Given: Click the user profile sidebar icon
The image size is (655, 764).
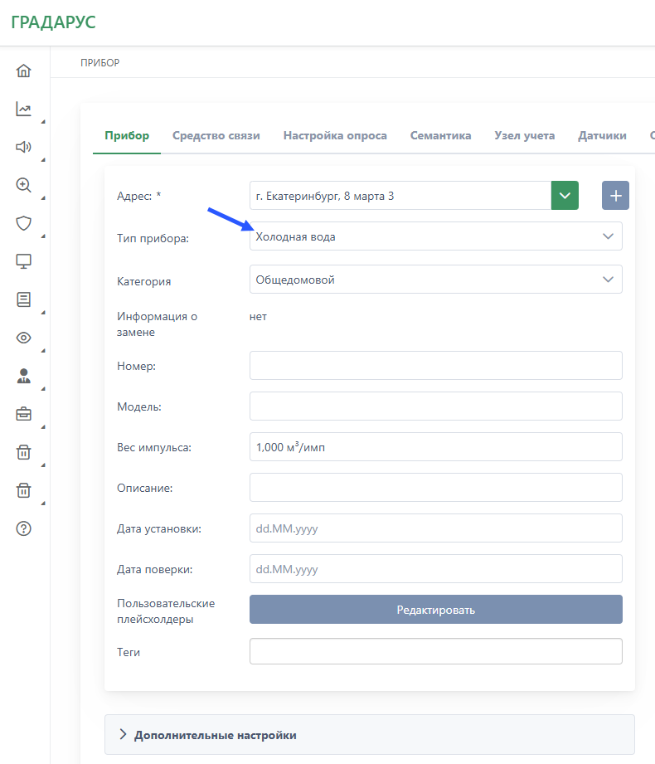Looking at the screenshot, I should click(23, 376).
